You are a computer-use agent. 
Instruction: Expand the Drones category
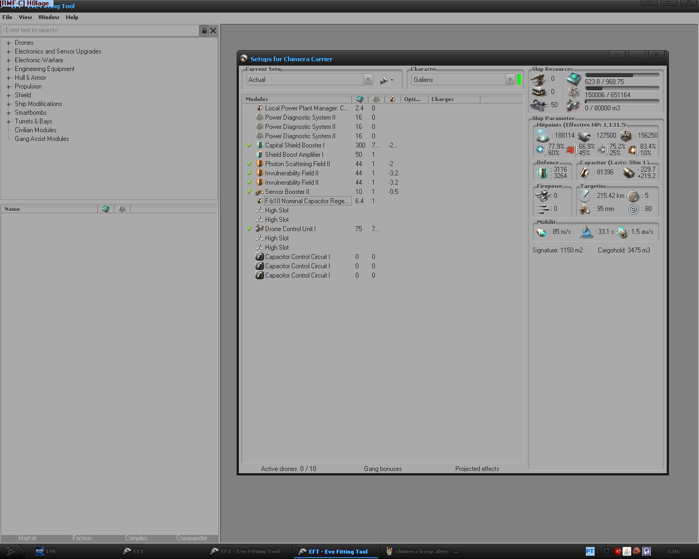click(x=9, y=43)
